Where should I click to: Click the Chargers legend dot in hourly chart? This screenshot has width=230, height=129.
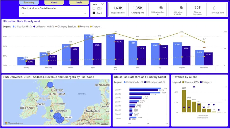click(91, 26)
